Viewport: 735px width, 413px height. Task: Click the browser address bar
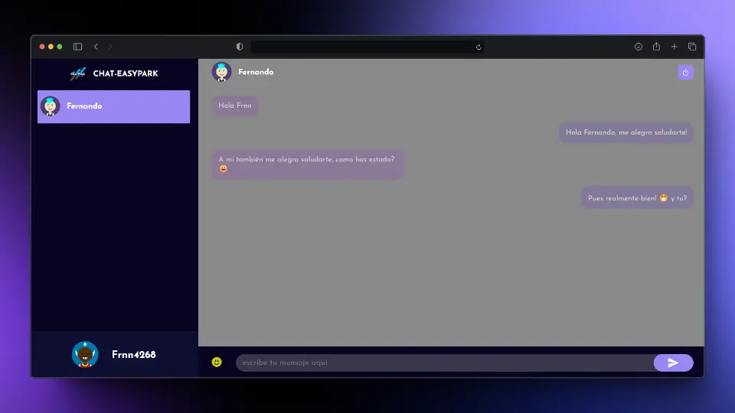(367, 47)
